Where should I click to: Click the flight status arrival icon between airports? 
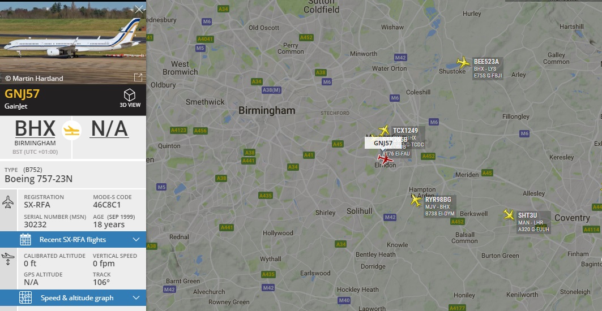72,131
